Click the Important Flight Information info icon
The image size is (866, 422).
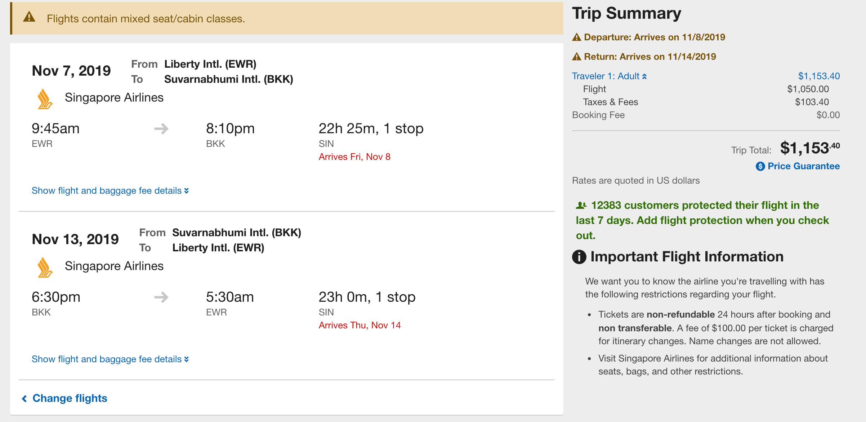point(579,257)
